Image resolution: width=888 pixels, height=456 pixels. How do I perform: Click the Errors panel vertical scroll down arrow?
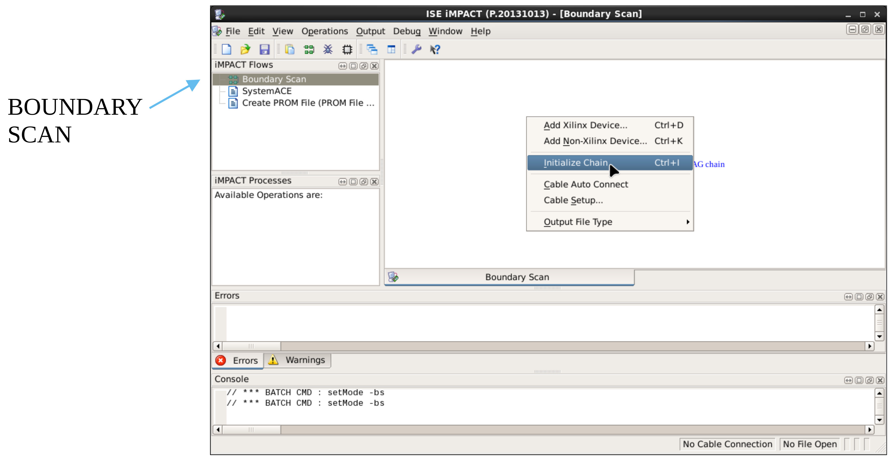click(879, 337)
